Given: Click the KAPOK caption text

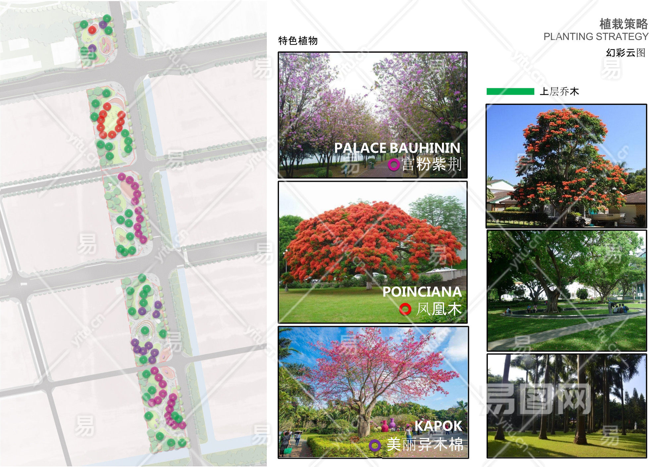Looking at the screenshot, I should [438, 426].
